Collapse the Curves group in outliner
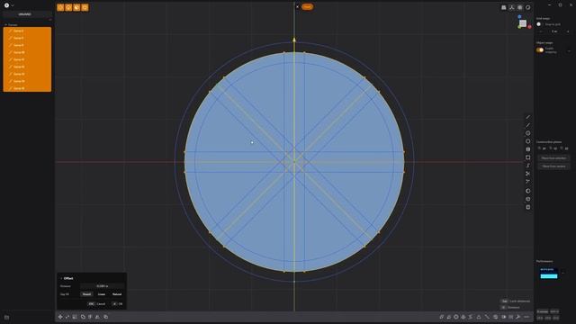Screen dimensions: 576x324 (x=6, y=25)
